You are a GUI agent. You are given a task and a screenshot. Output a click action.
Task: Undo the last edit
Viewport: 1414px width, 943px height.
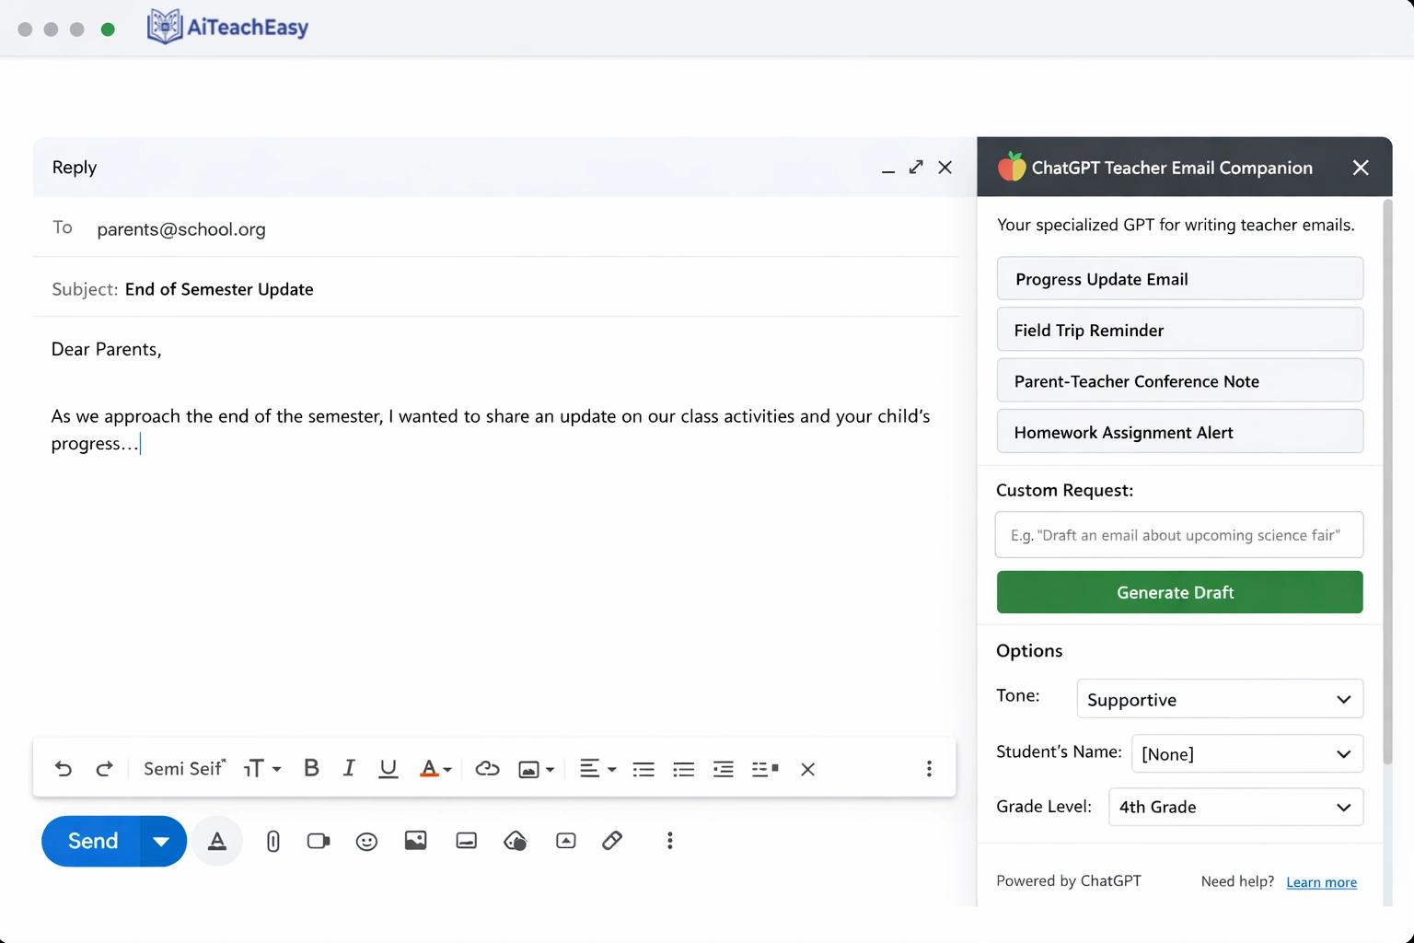pyautogui.click(x=63, y=768)
